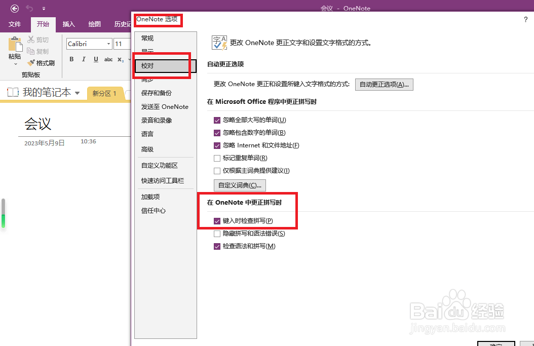
Task: Select 保存和备份 category
Action: 166,93
